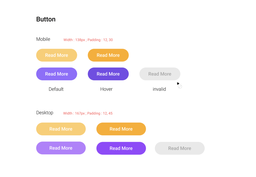Click the vivid purple Desktop Read More button
Image resolution: width=256 pixels, height=177 pixels.
point(121,148)
